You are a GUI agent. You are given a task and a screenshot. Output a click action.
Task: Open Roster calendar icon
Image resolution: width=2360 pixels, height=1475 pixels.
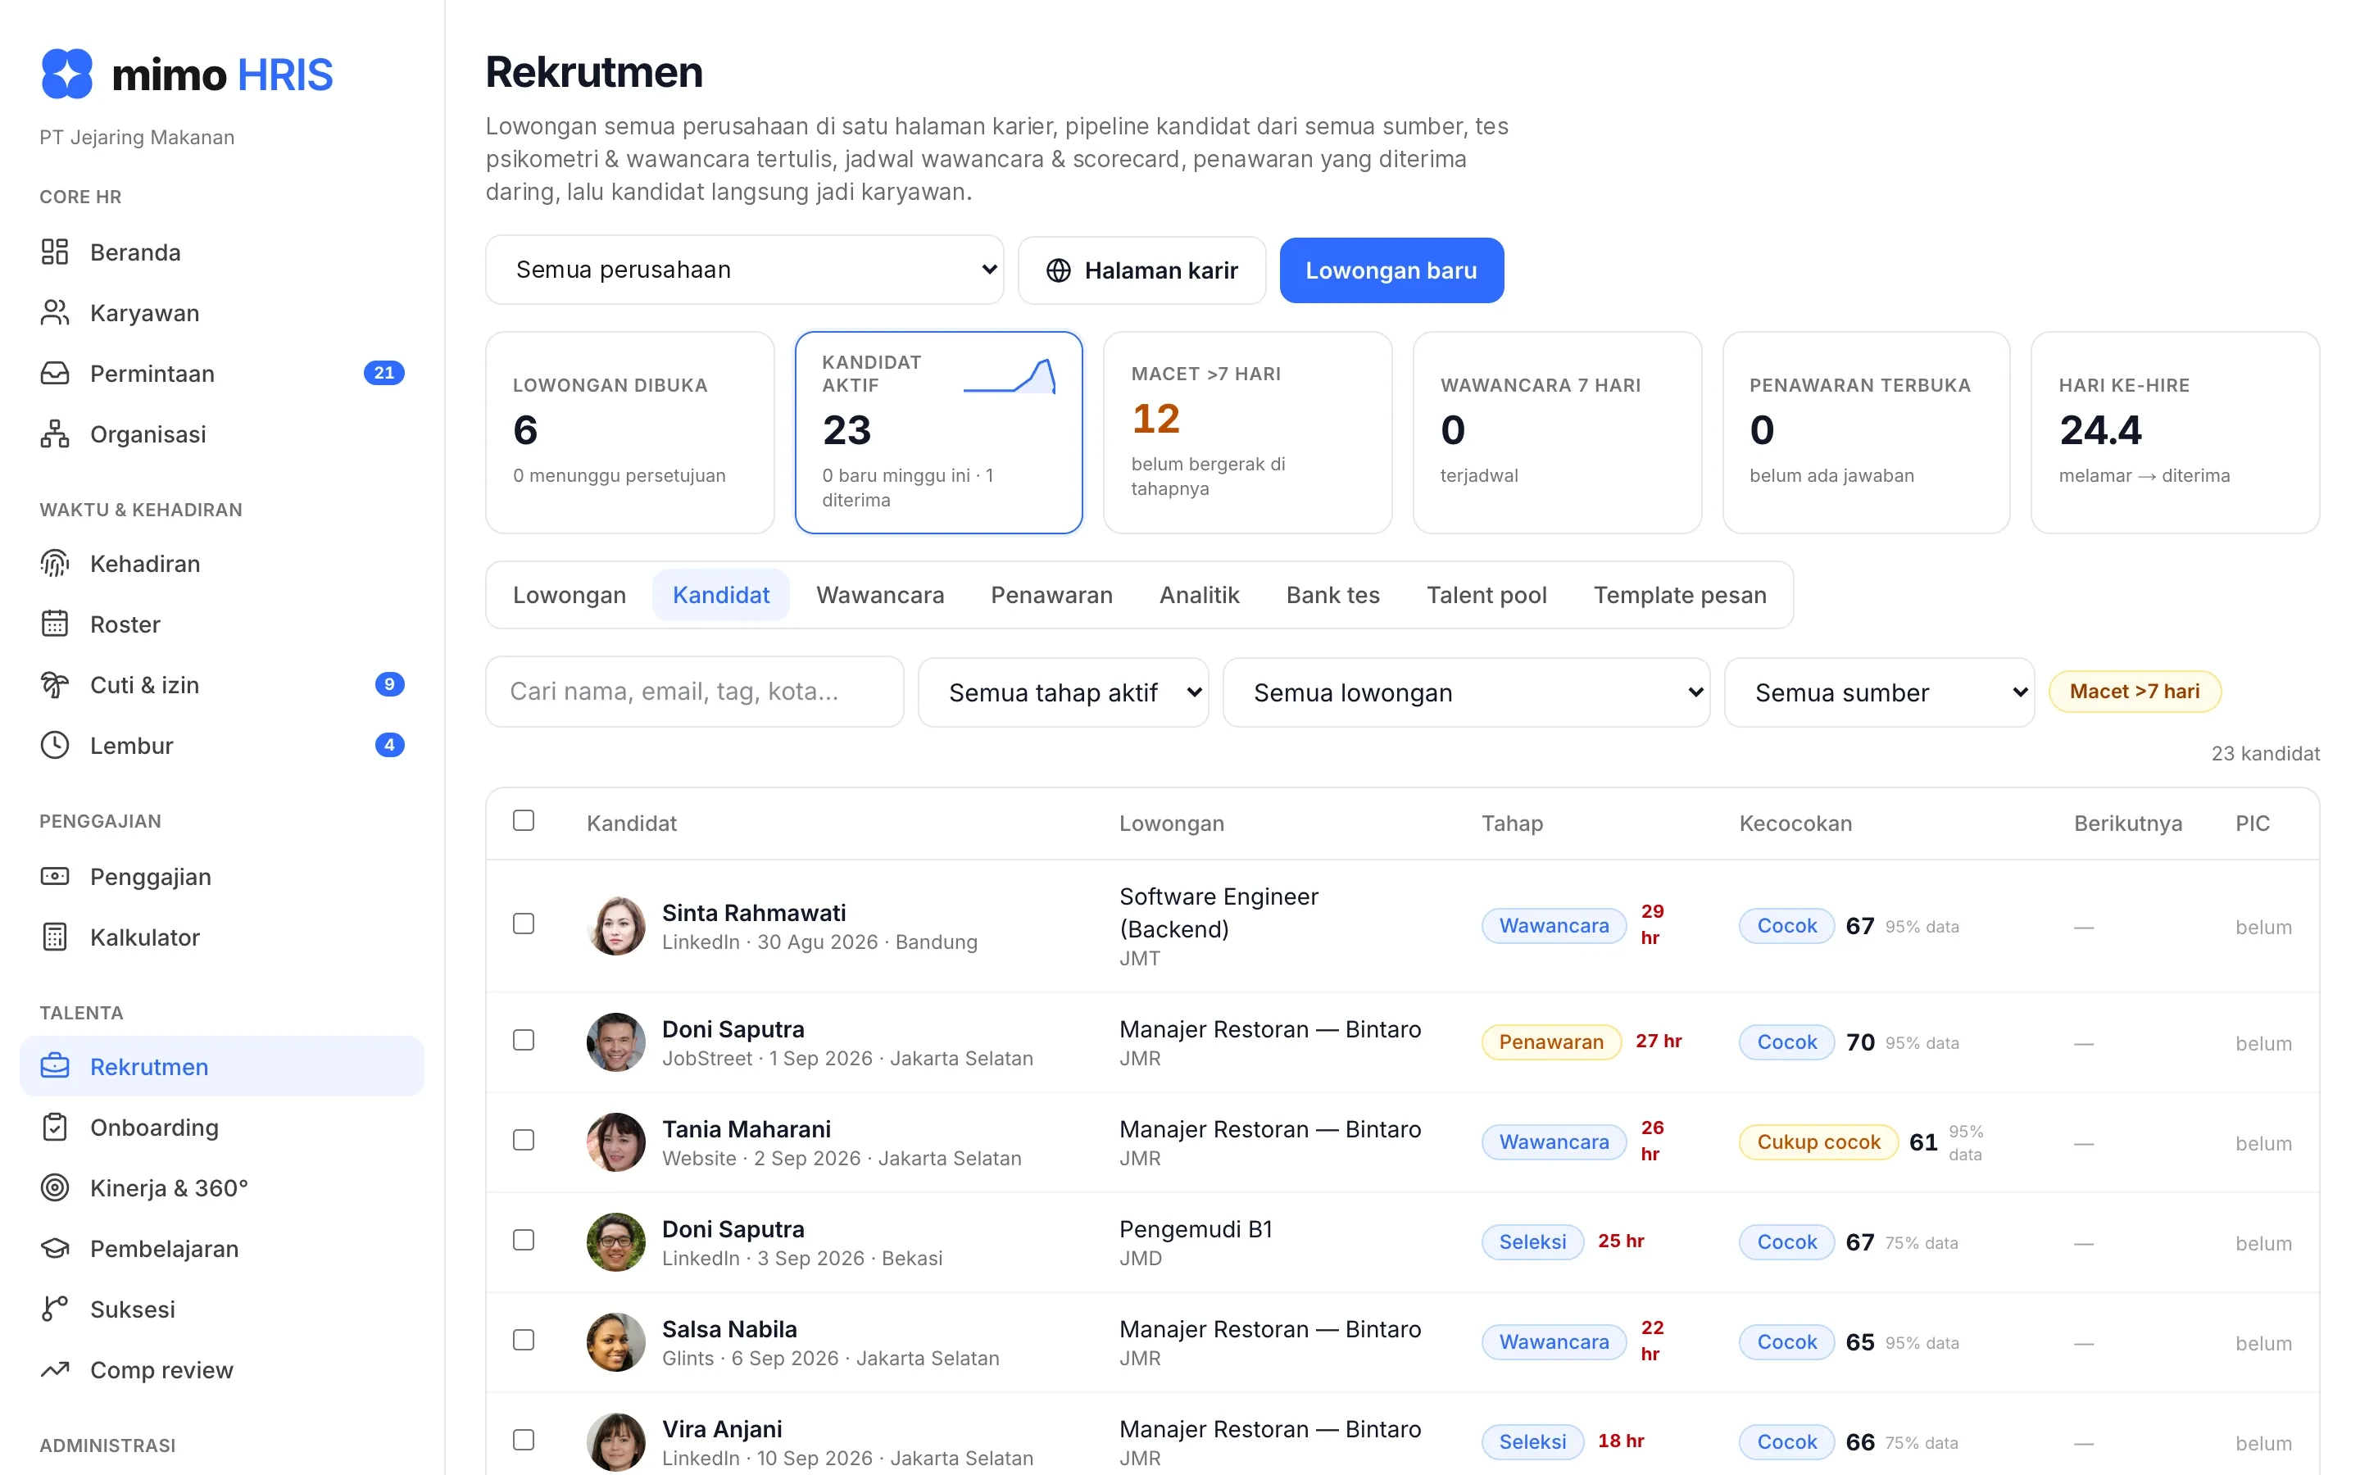pyautogui.click(x=55, y=624)
